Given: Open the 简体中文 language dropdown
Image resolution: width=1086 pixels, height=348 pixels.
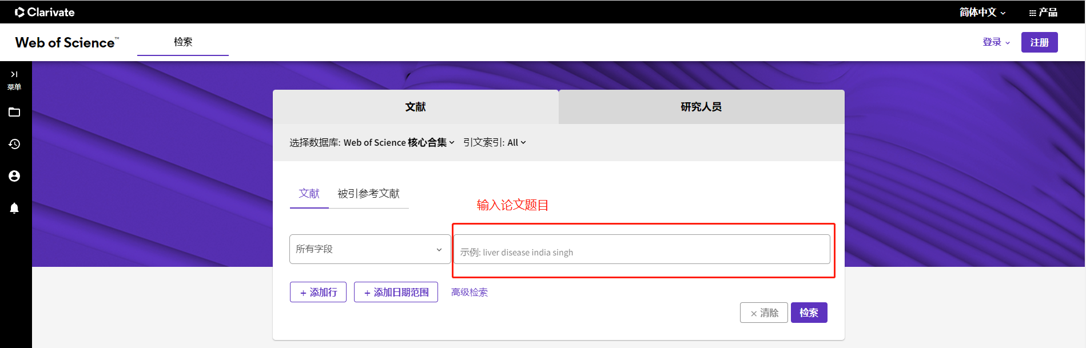Looking at the screenshot, I should [x=982, y=12].
